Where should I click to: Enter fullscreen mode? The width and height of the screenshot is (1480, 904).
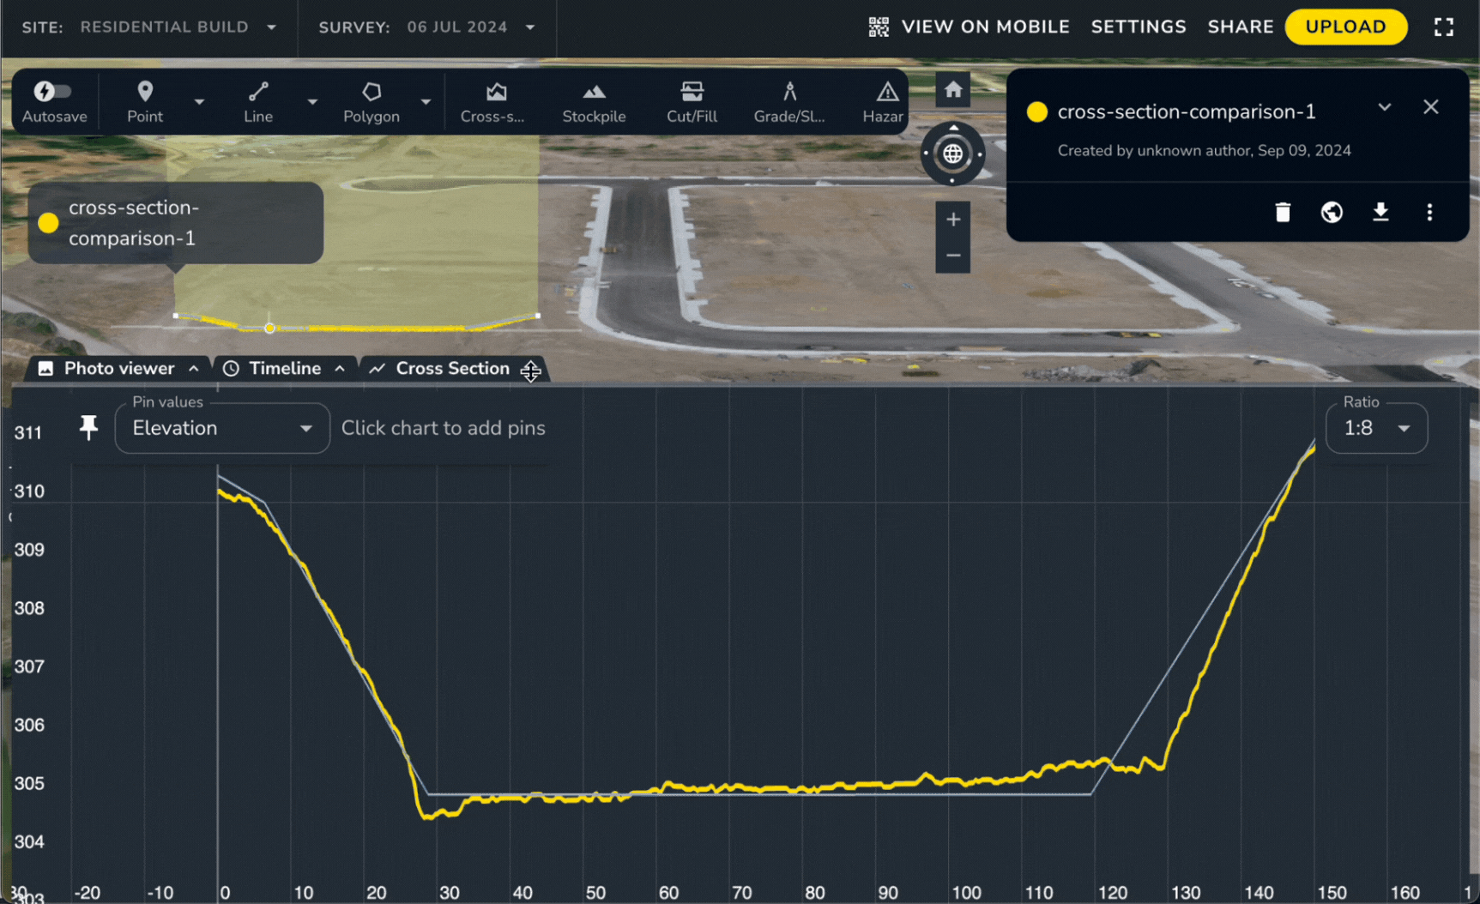tap(1443, 27)
